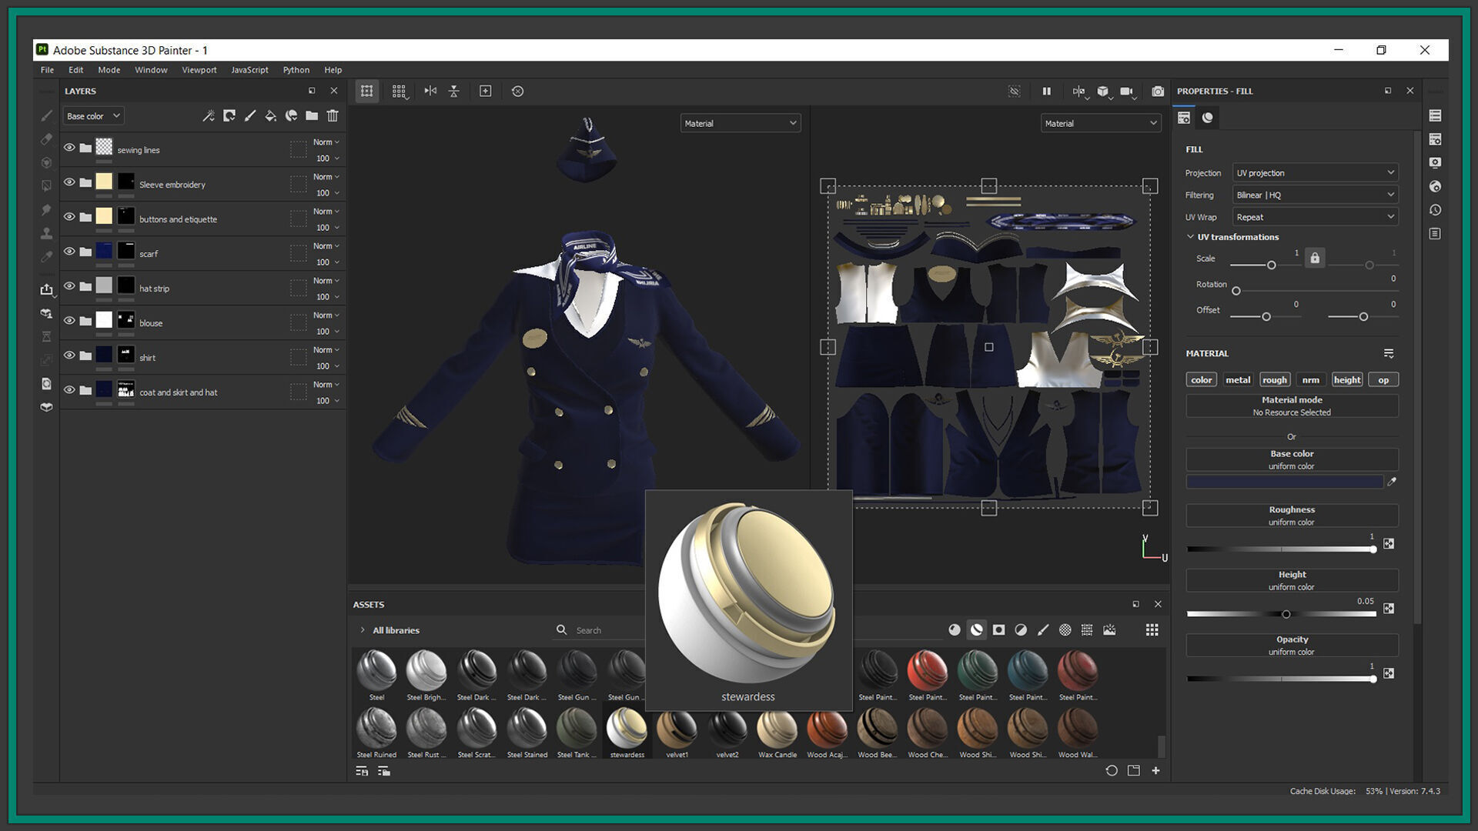Delete the selected layer with trash icon
The height and width of the screenshot is (831, 1478).
333,115
